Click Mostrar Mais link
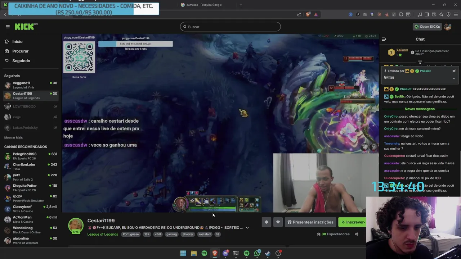This screenshot has height=259, width=461. pos(13,137)
